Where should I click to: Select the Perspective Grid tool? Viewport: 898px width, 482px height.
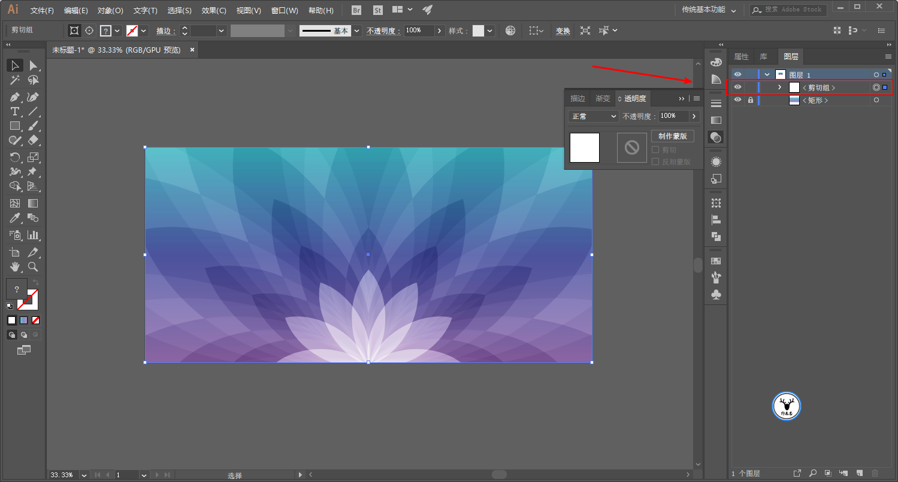34,186
